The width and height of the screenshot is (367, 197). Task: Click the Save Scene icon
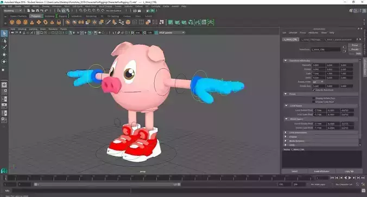[x=37, y=10]
